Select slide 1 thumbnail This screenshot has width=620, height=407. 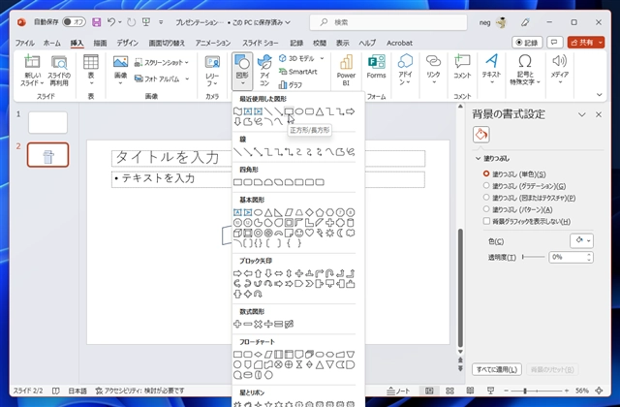click(47, 122)
